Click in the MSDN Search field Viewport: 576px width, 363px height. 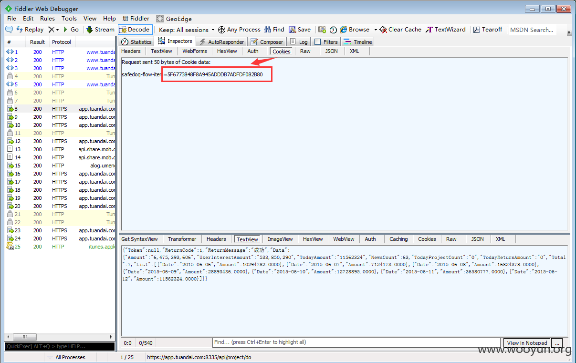(x=532, y=30)
